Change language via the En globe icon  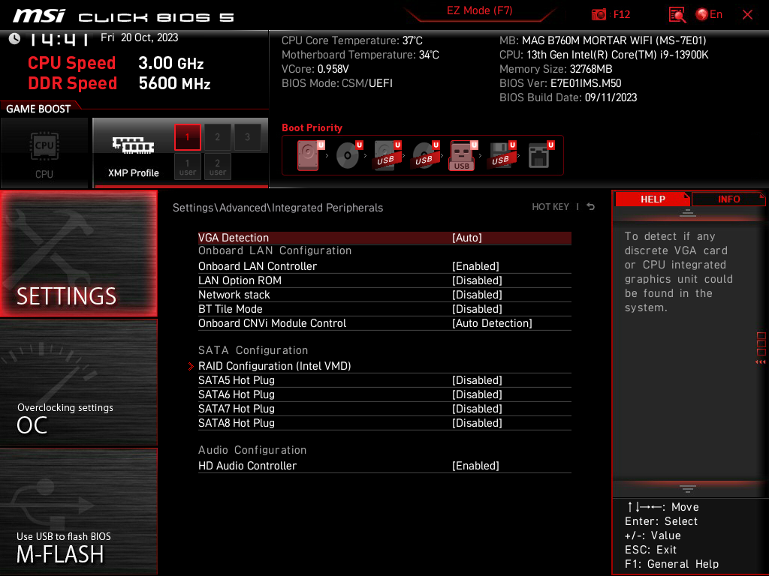click(x=709, y=15)
